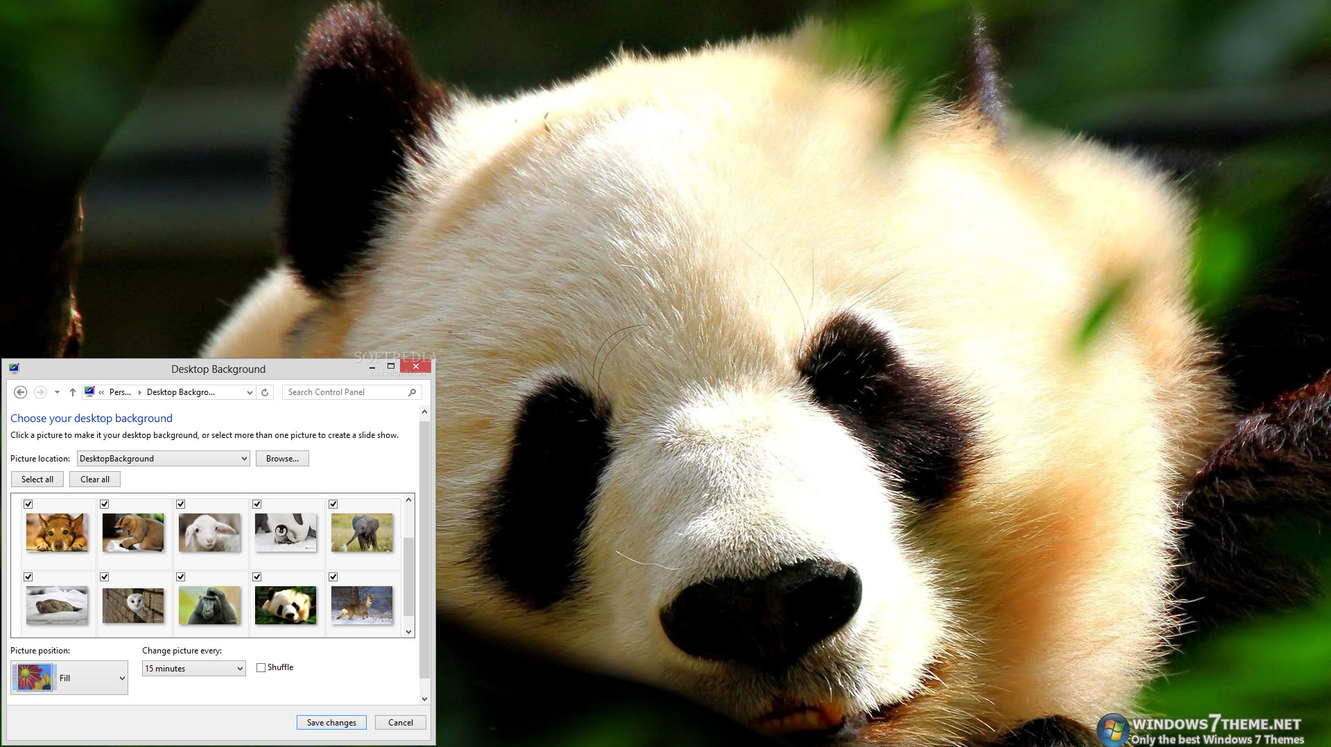The height and width of the screenshot is (747, 1331).
Task: Select the dog wallpaper thumbnail
Action: click(x=57, y=532)
